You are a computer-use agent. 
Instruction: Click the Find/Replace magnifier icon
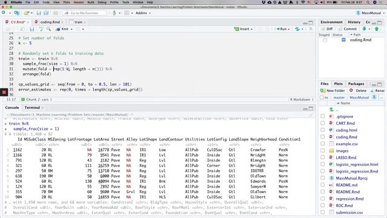pos(48,29)
